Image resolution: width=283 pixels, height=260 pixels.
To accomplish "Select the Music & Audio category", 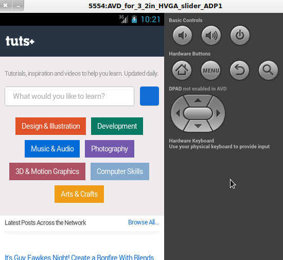I will point(52,149).
